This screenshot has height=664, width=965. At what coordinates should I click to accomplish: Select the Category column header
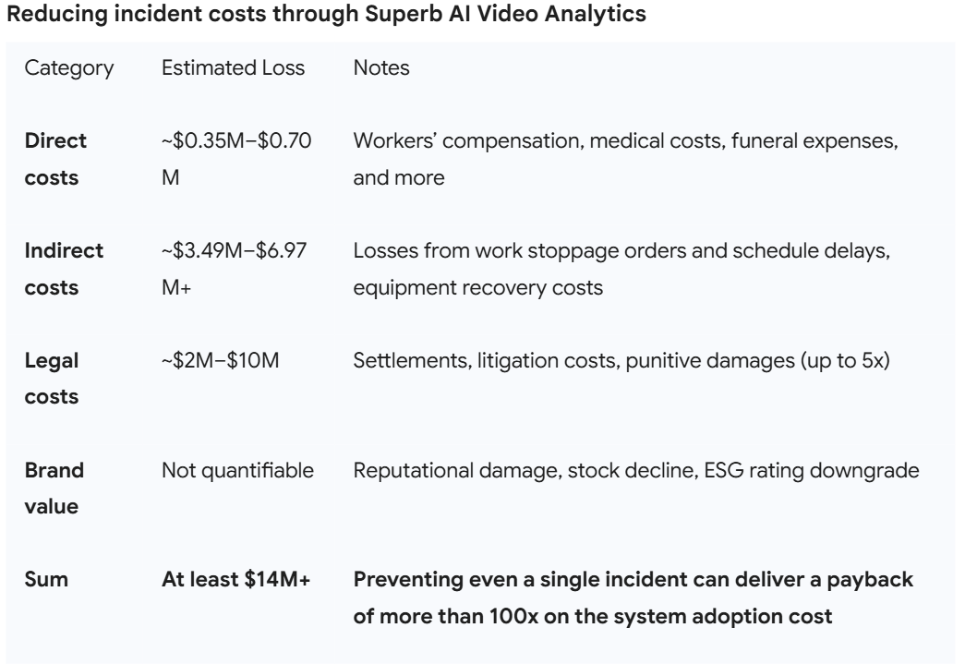click(69, 68)
